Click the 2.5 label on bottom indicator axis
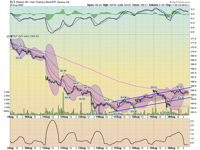Screen dimensions: 200x150 click(x=192, y=126)
